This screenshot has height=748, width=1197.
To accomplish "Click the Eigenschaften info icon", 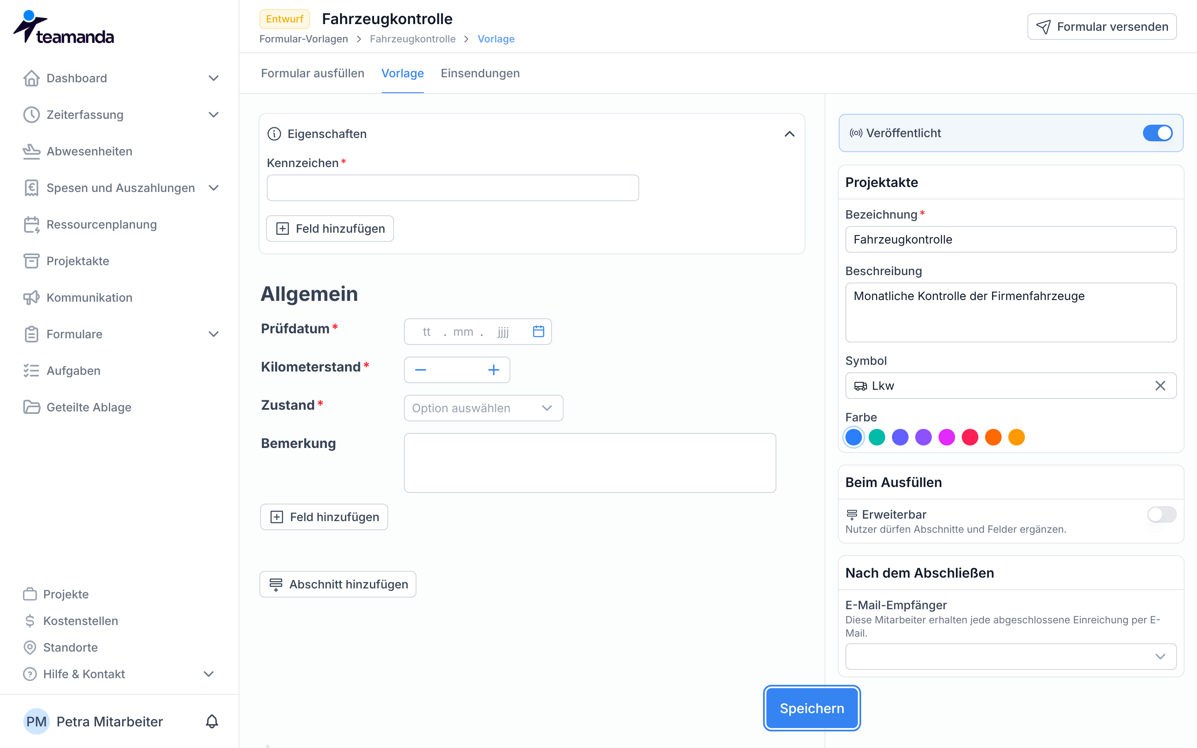I will point(274,134).
